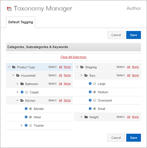Click the info icon beside Mixer
This screenshot has height=148, width=147.
pyautogui.click(x=26, y=117)
